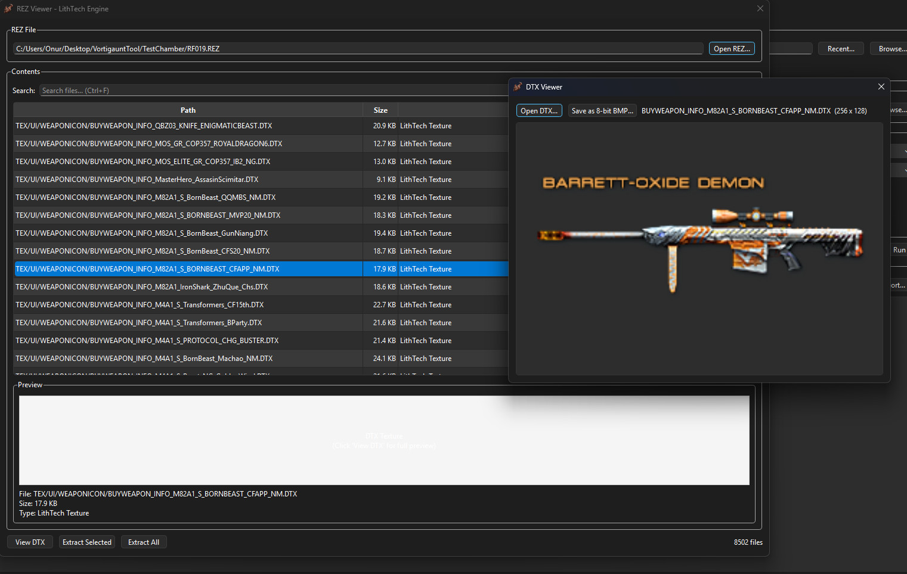
Task: Click the headcrab icon in REZ Viewer title bar
Action: 8,8
